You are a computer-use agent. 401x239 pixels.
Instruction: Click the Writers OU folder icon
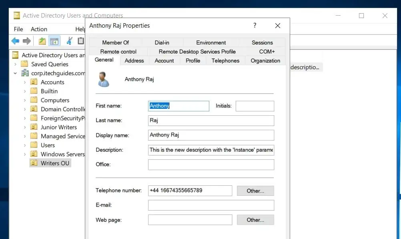tap(34, 163)
